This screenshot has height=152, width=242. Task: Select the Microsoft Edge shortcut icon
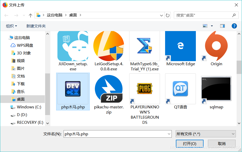(180, 46)
